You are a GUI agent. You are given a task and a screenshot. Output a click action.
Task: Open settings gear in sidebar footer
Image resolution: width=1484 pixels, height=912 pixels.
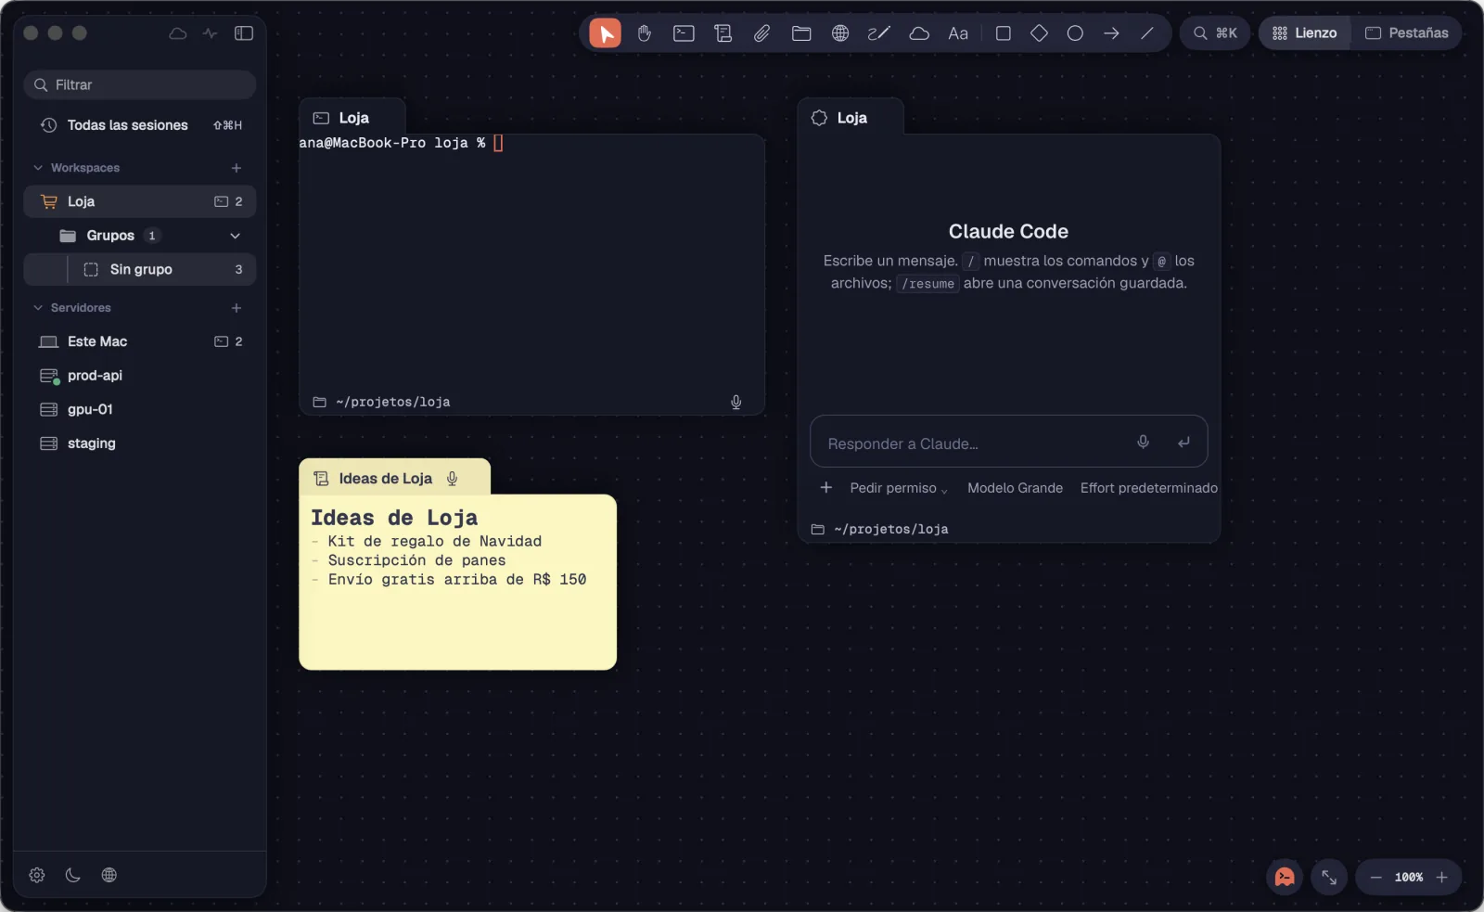(x=37, y=875)
